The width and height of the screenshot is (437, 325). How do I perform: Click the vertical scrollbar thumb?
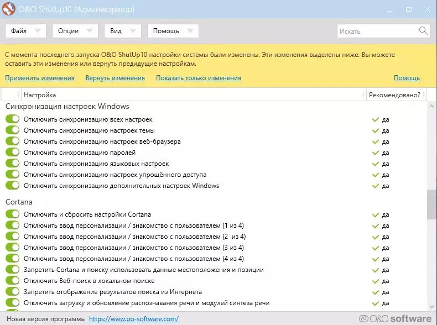(x=431, y=205)
